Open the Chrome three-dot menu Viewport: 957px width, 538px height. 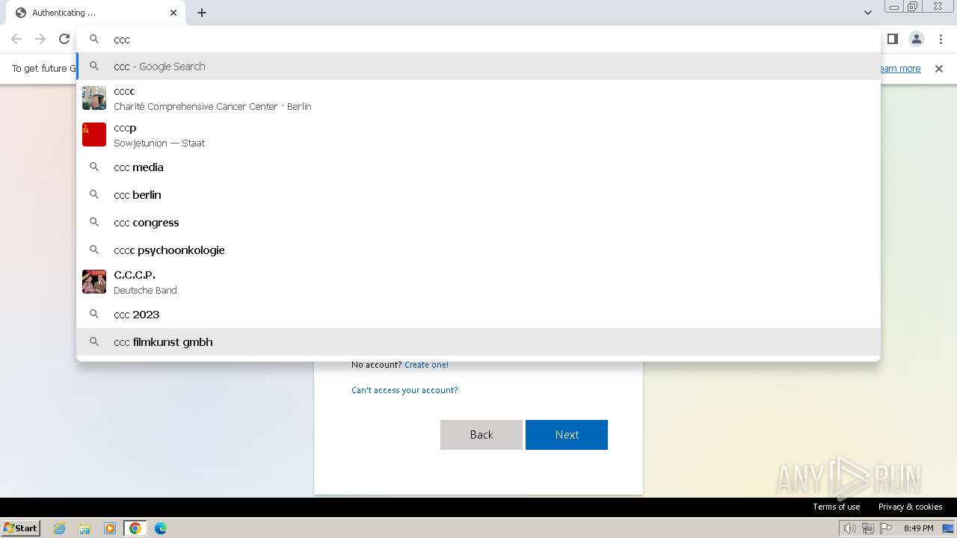pos(941,39)
